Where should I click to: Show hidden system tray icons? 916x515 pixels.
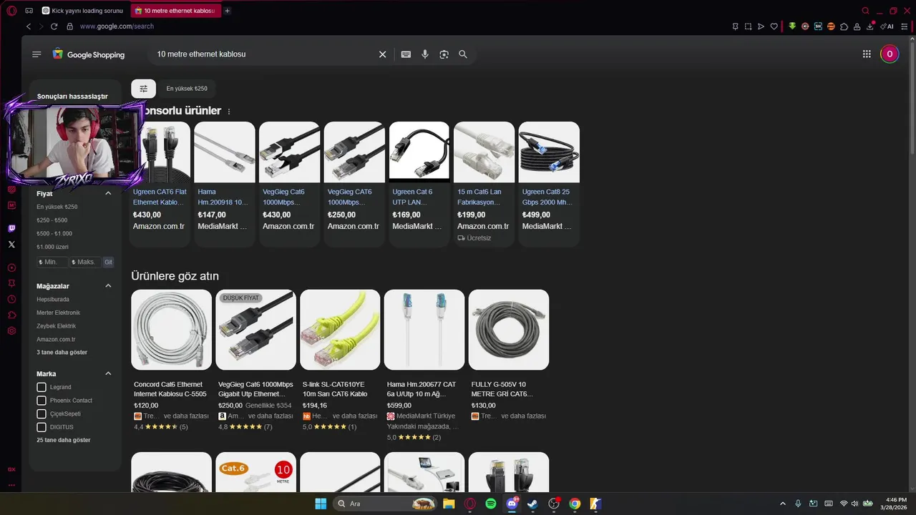point(782,504)
